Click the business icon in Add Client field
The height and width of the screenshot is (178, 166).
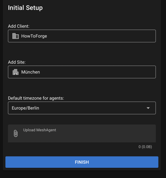pos(15,36)
